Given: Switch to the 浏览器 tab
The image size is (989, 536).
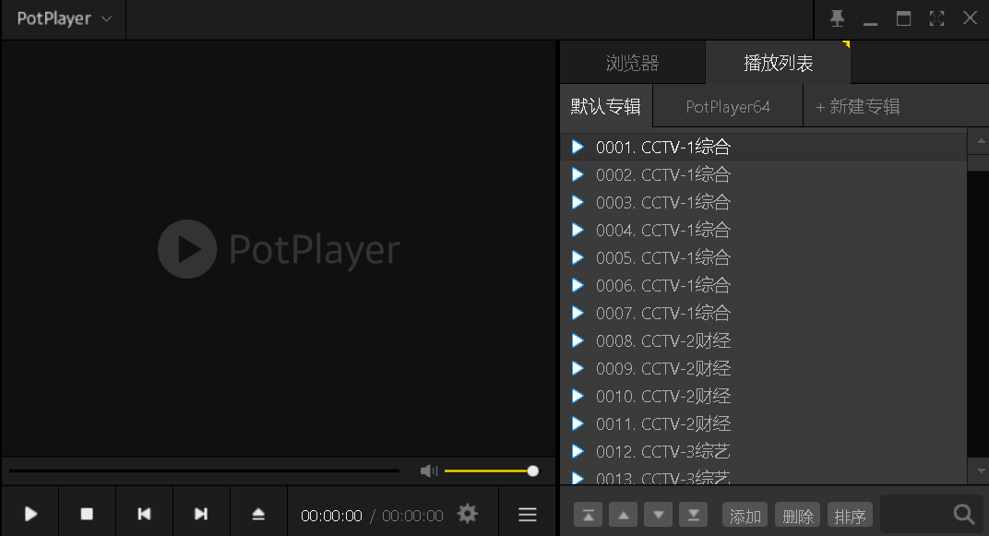Looking at the screenshot, I should pos(632,62).
